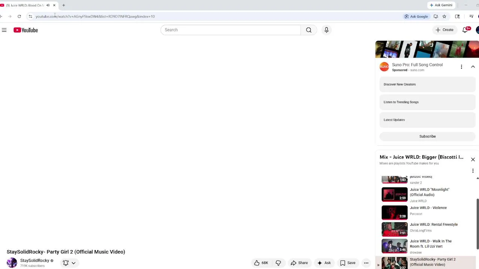The image size is (479, 269).
Task: Bookmark this page with star icon
Action: (444, 16)
